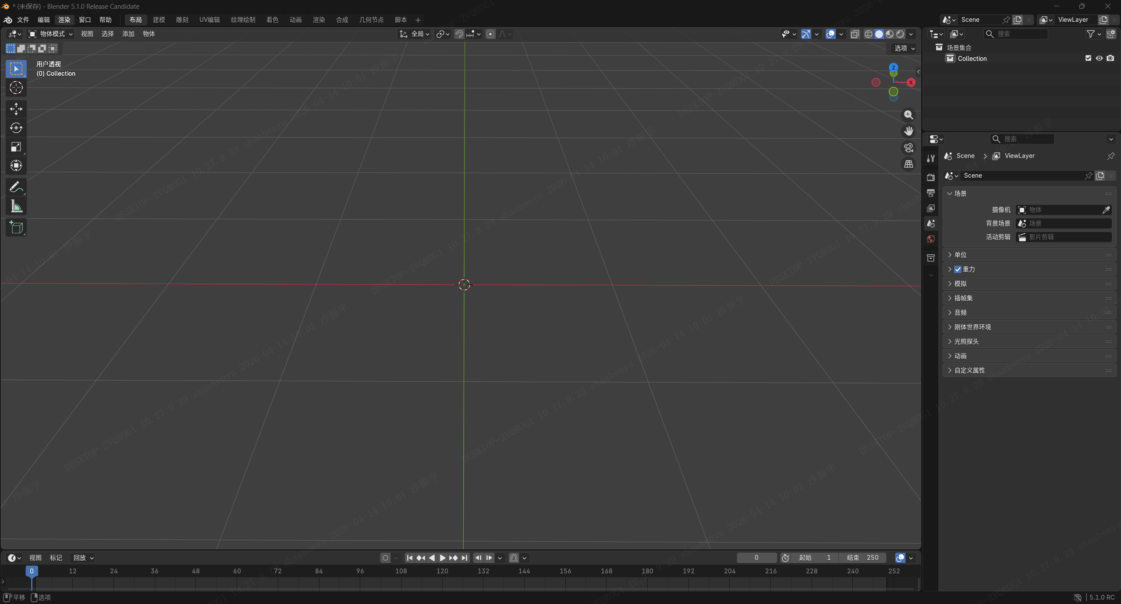Screen dimensions: 1121x604
Task: Switch to the Sculpting workspace tab
Action: [182, 20]
